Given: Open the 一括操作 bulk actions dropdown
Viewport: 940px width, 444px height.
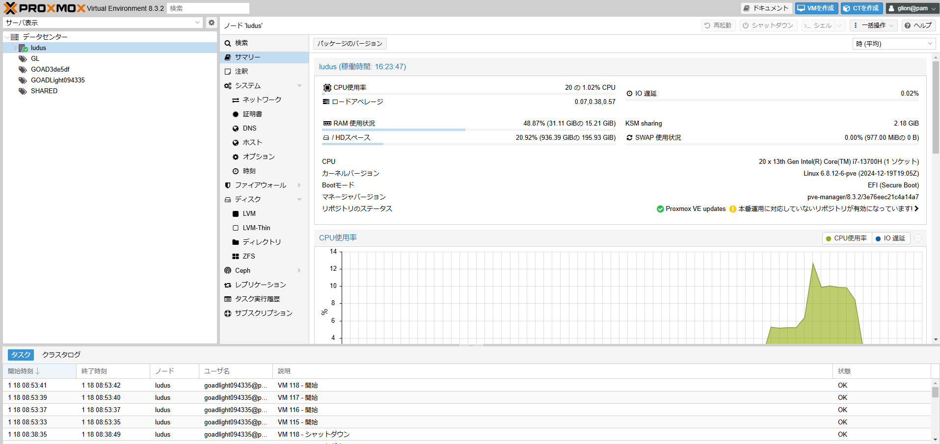Looking at the screenshot, I should point(873,26).
